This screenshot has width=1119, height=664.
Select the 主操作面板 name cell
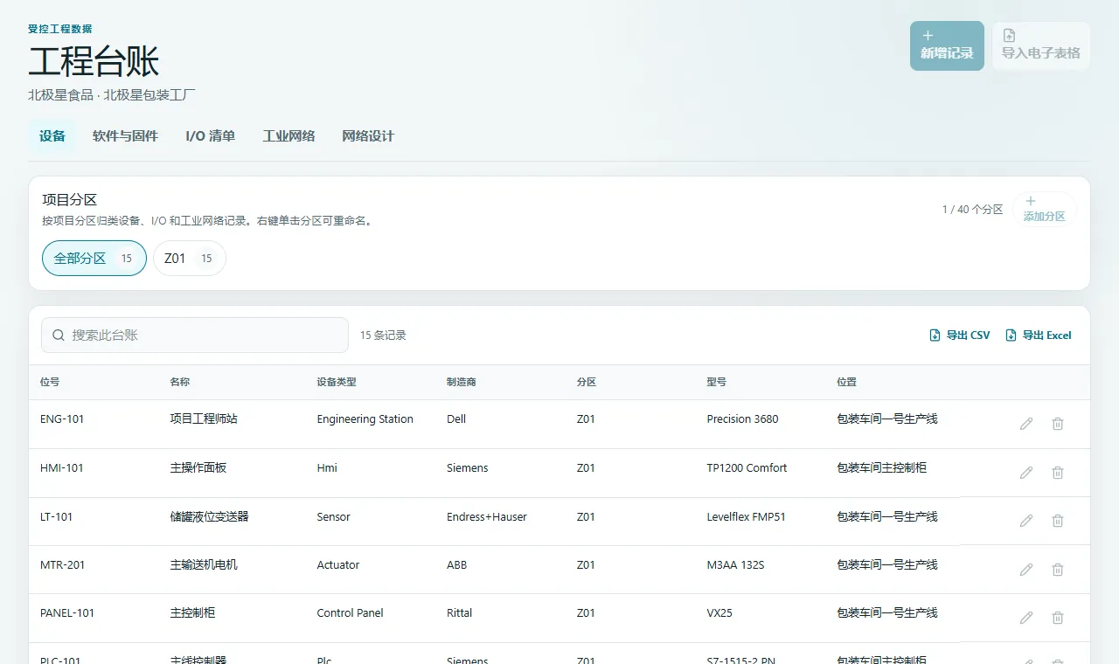click(x=198, y=468)
